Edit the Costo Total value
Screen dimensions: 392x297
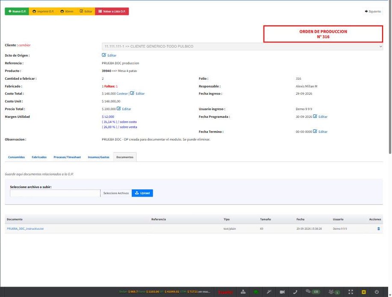tap(137, 93)
